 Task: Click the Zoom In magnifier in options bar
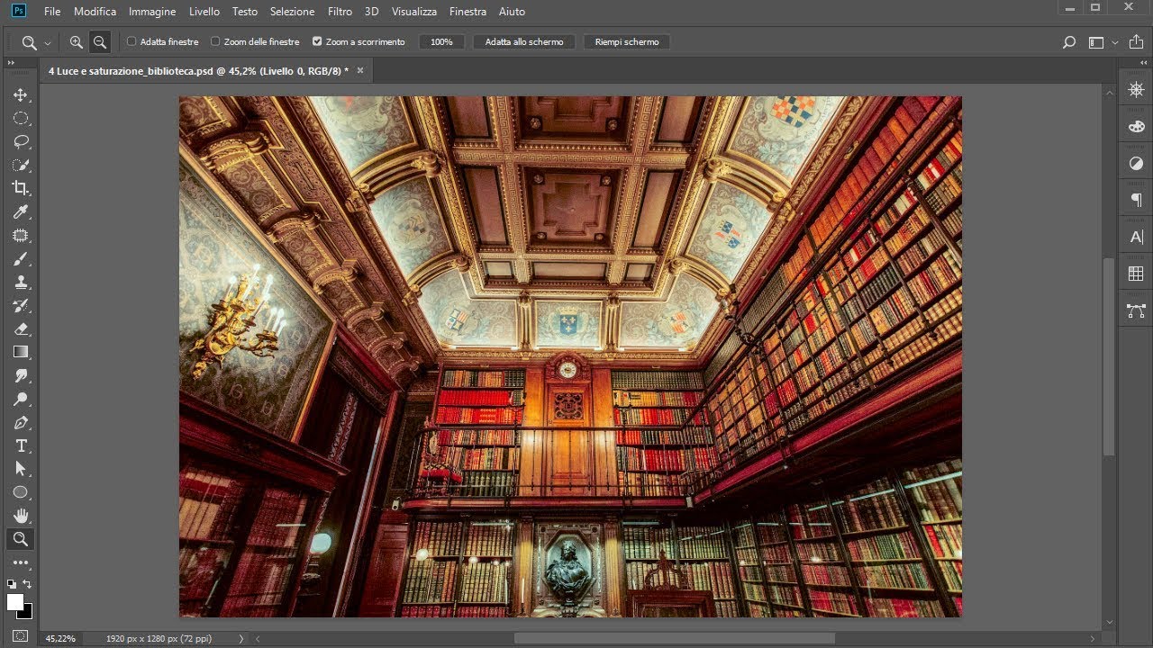pos(76,42)
